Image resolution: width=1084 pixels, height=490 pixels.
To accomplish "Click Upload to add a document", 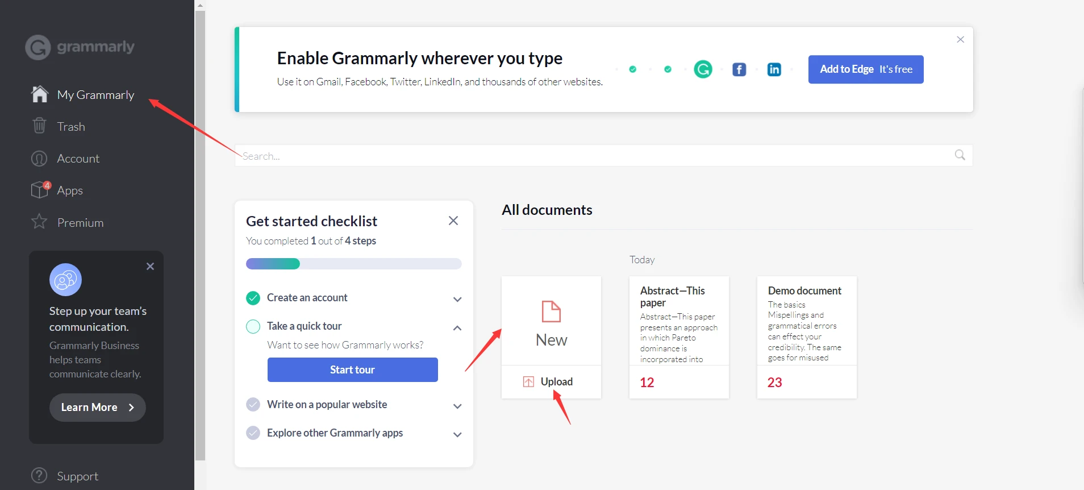I will [x=551, y=382].
